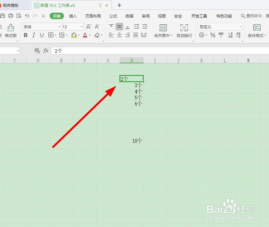Apply the yellow fill color
269x227 pixels.
(74, 35)
